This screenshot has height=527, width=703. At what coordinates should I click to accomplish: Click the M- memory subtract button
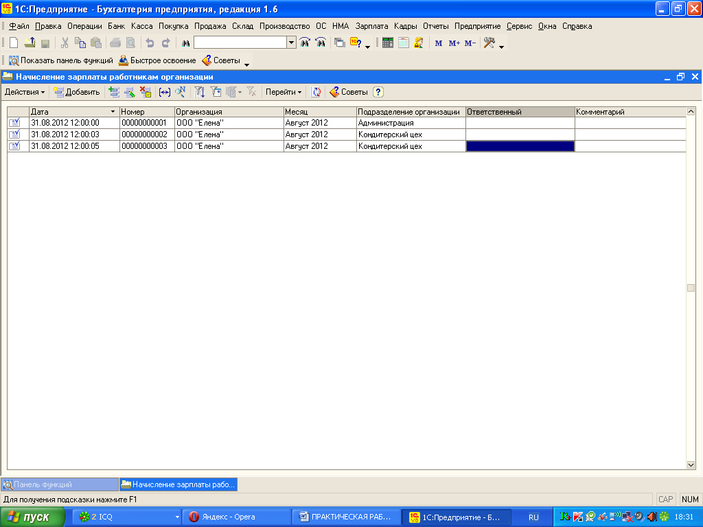(x=470, y=43)
